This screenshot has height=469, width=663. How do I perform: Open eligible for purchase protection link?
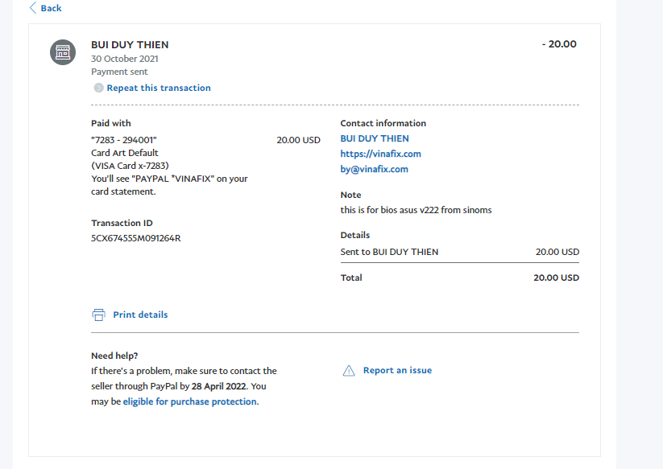pyautogui.click(x=190, y=401)
